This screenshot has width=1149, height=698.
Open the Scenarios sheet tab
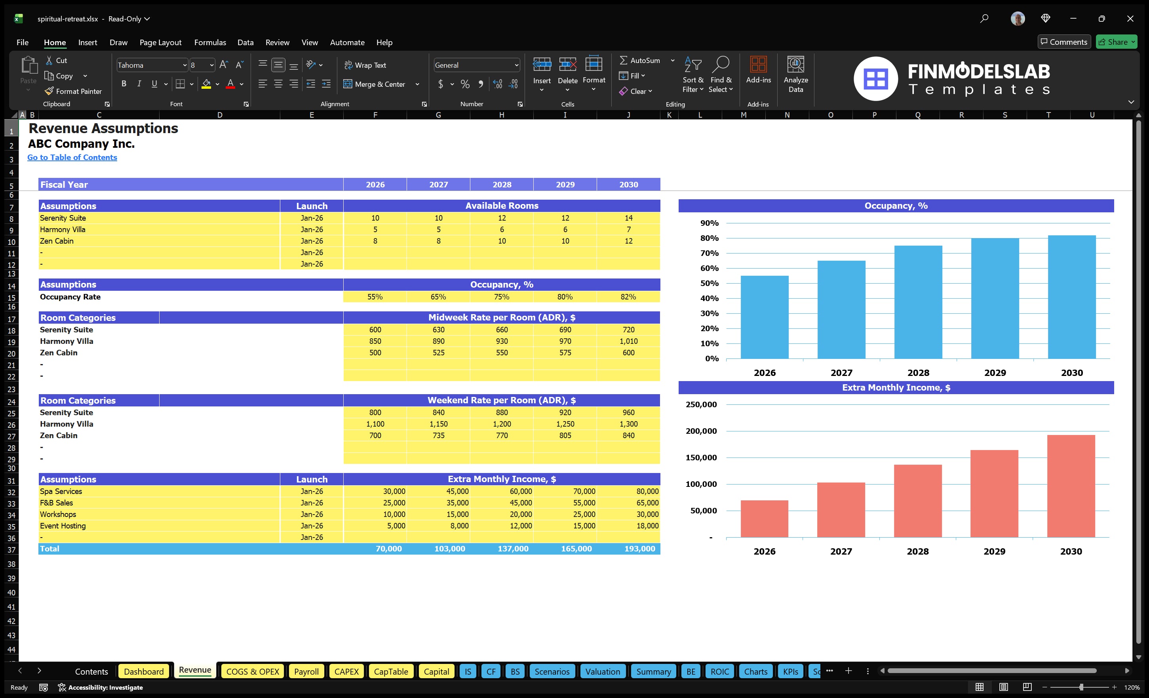coord(552,671)
